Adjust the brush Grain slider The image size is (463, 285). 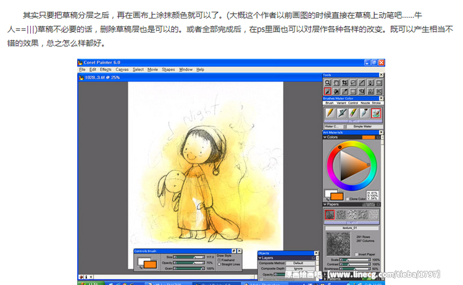pyautogui.click(x=189, y=268)
